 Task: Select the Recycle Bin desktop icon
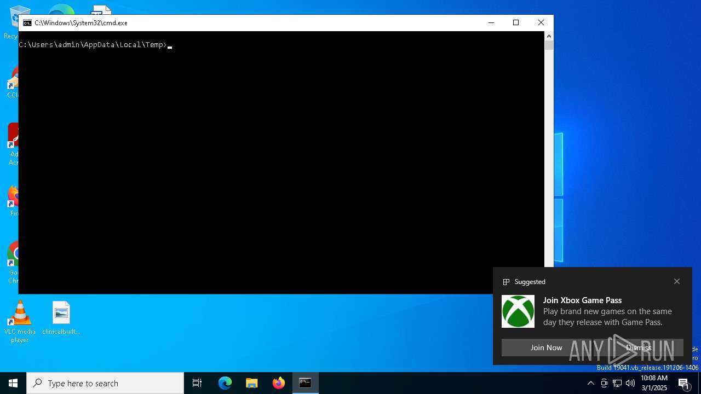(x=11, y=22)
